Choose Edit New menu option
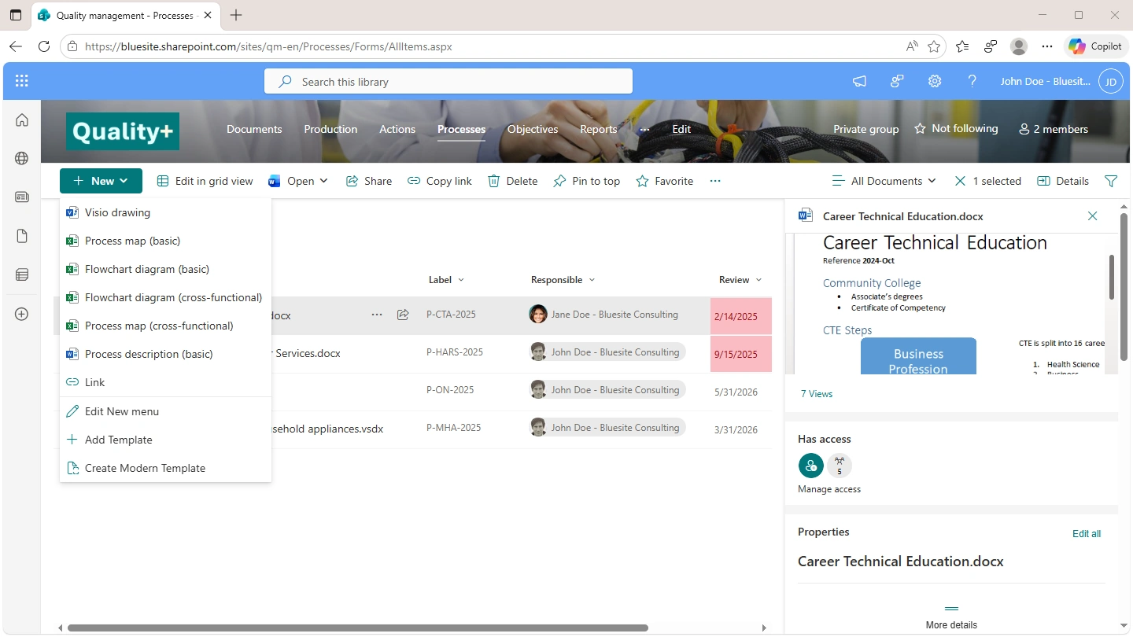 pyautogui.click(x=122, y=411)
